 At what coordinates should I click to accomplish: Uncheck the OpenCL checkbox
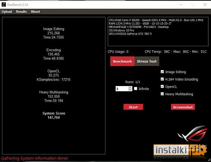[162, 86]
